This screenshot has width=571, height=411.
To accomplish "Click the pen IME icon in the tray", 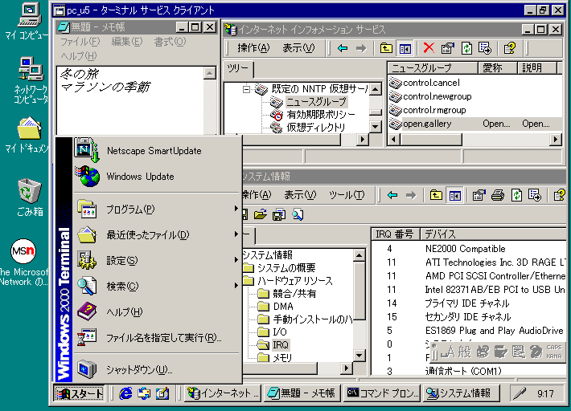I will coord(520,393).
